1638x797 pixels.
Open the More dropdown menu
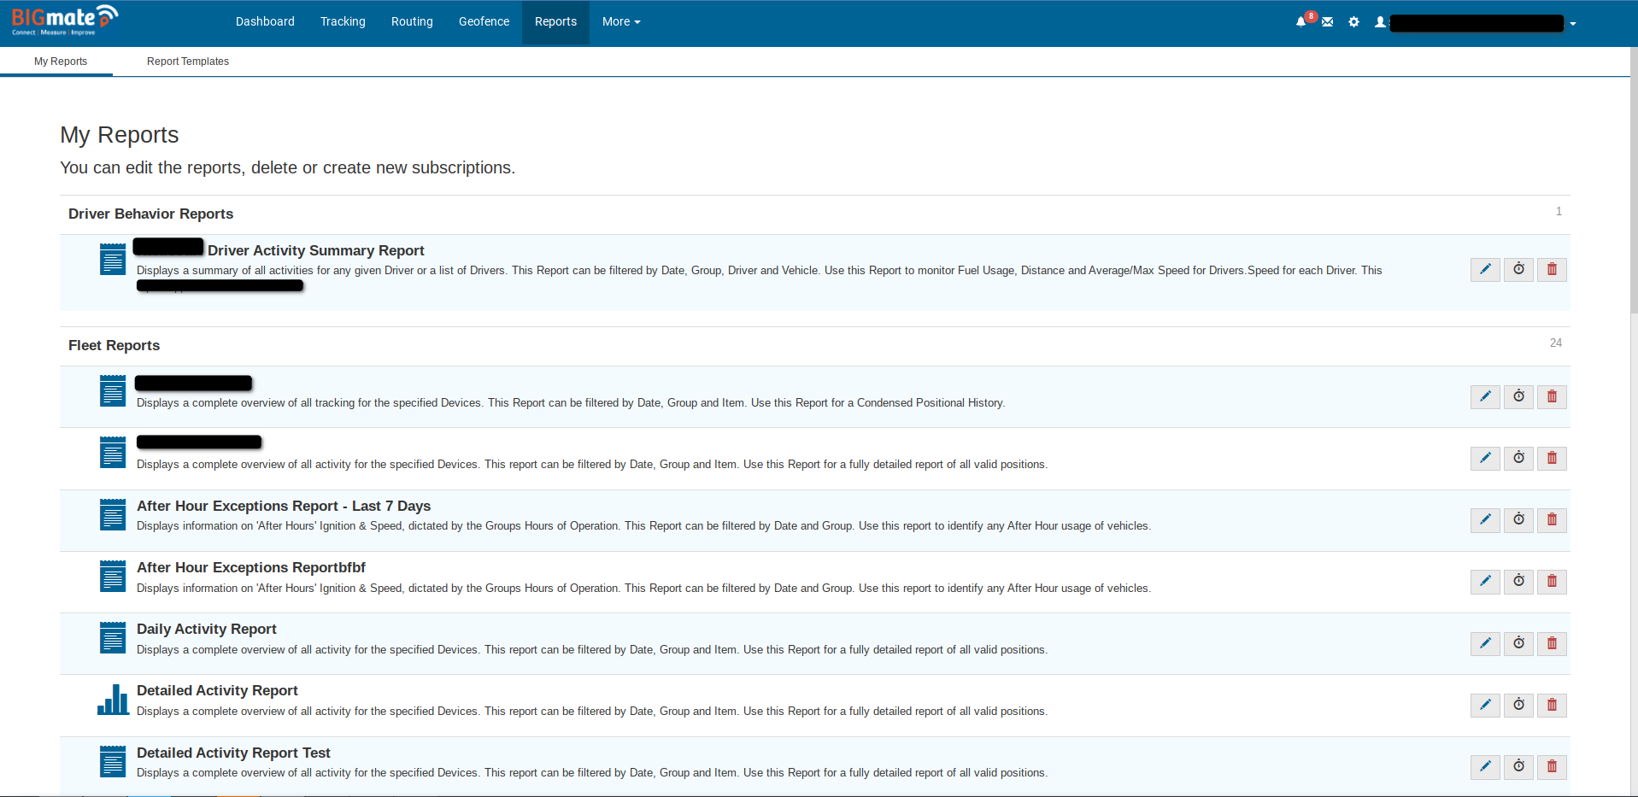pyautogui.click(x=621, y=22)
